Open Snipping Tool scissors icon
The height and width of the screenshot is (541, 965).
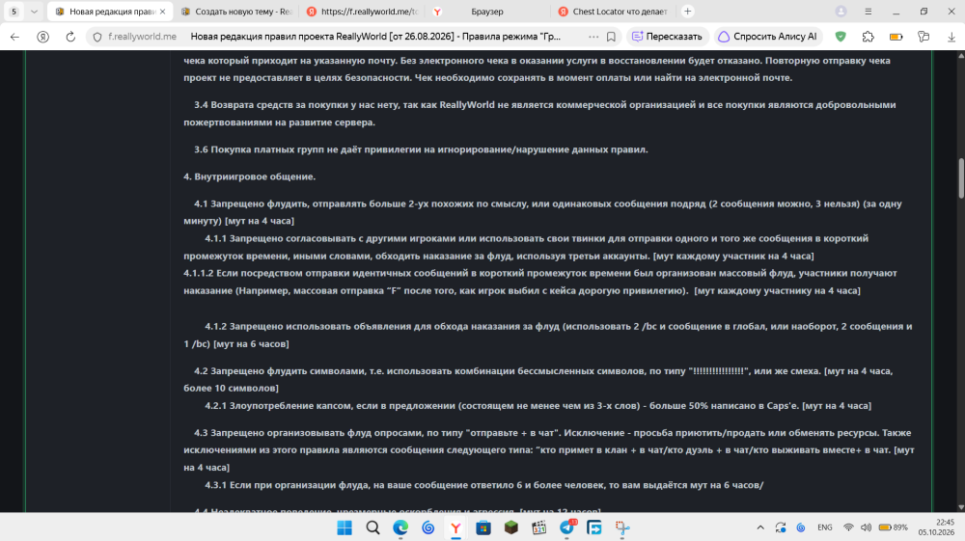click(x=622, y=527)
